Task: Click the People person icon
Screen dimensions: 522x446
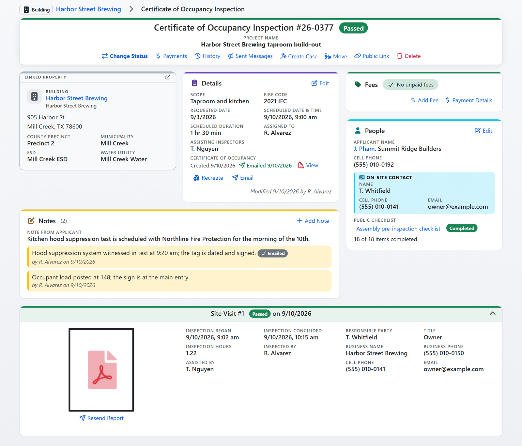Action: [358, 130]
